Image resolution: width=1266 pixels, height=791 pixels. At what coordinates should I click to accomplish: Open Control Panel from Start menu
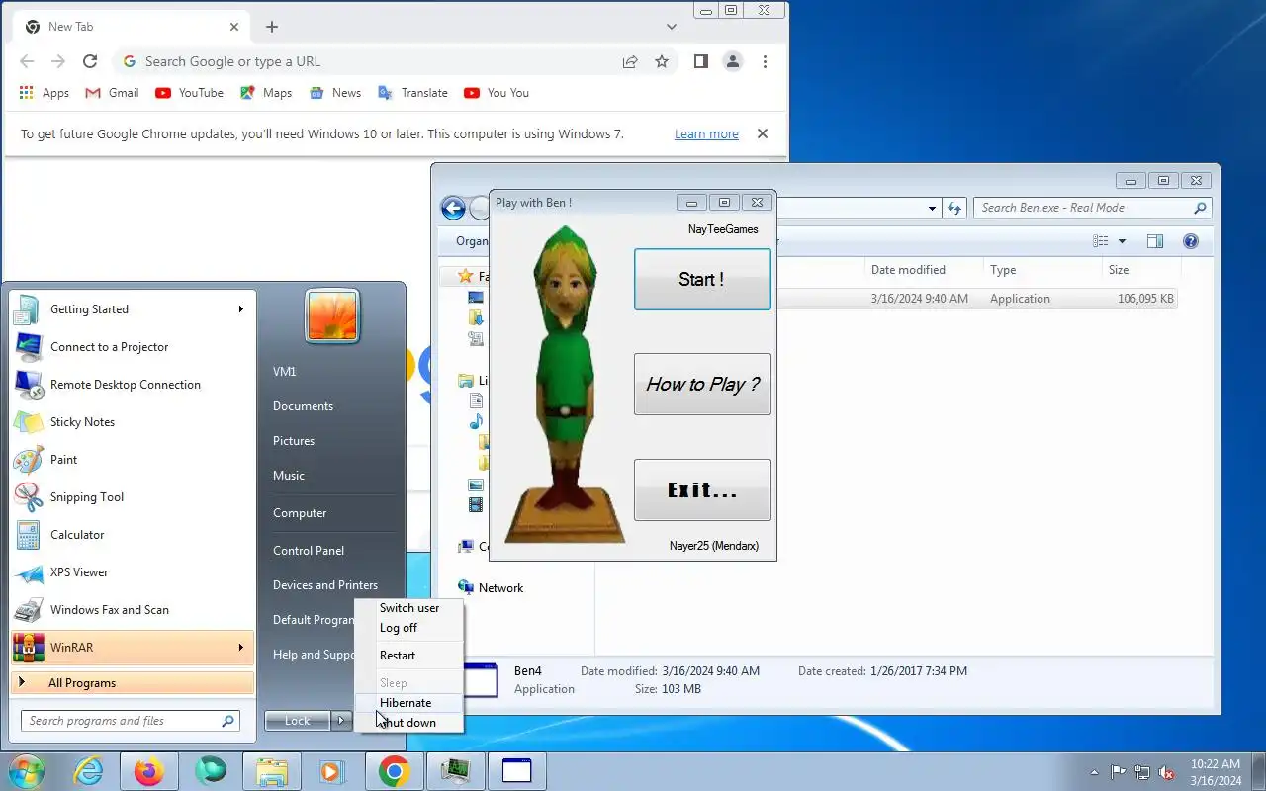[309, 551]
